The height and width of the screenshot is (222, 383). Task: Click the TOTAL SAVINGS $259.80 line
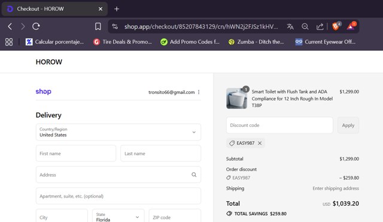[257, 214]
